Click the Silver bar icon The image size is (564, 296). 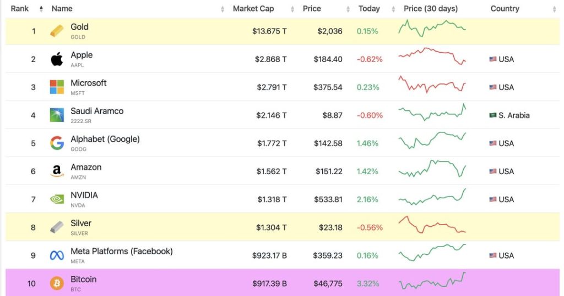click(57, 227)
